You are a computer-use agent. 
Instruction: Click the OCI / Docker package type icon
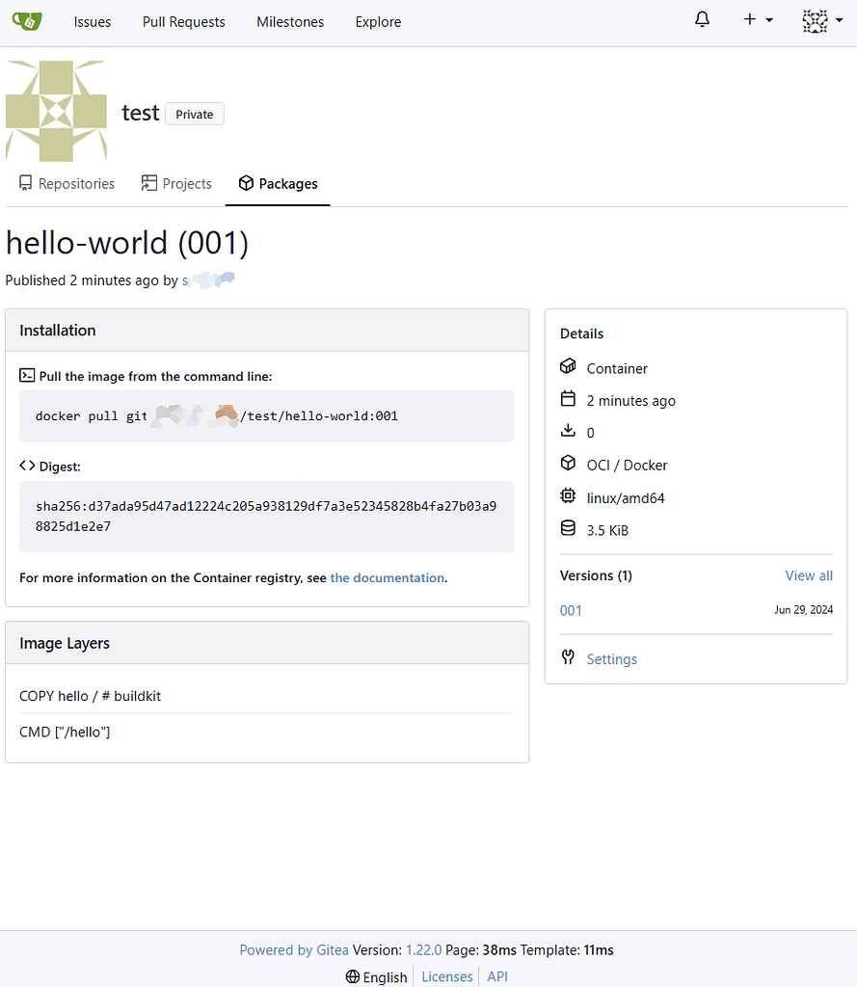pos(568,465)
